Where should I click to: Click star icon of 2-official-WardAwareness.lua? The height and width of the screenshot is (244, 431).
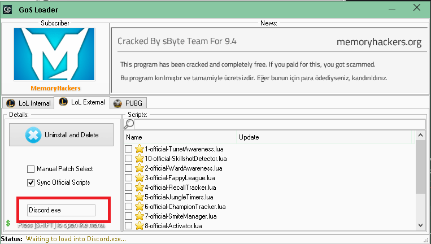pos(140,168)
